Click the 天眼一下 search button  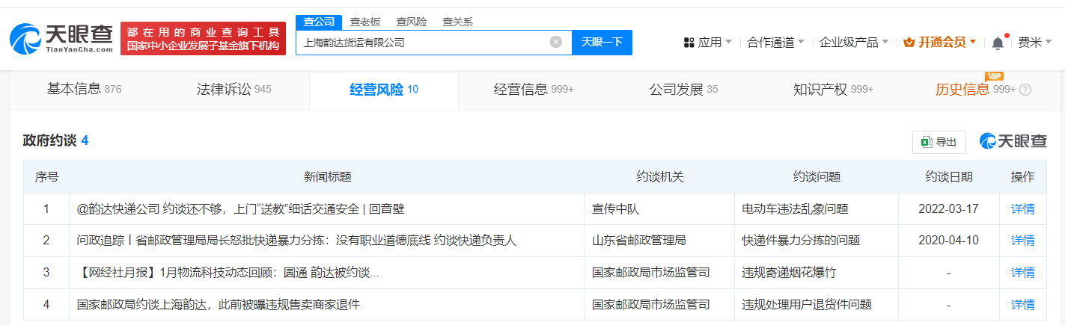pyautogui.click(x=602, y=42)
